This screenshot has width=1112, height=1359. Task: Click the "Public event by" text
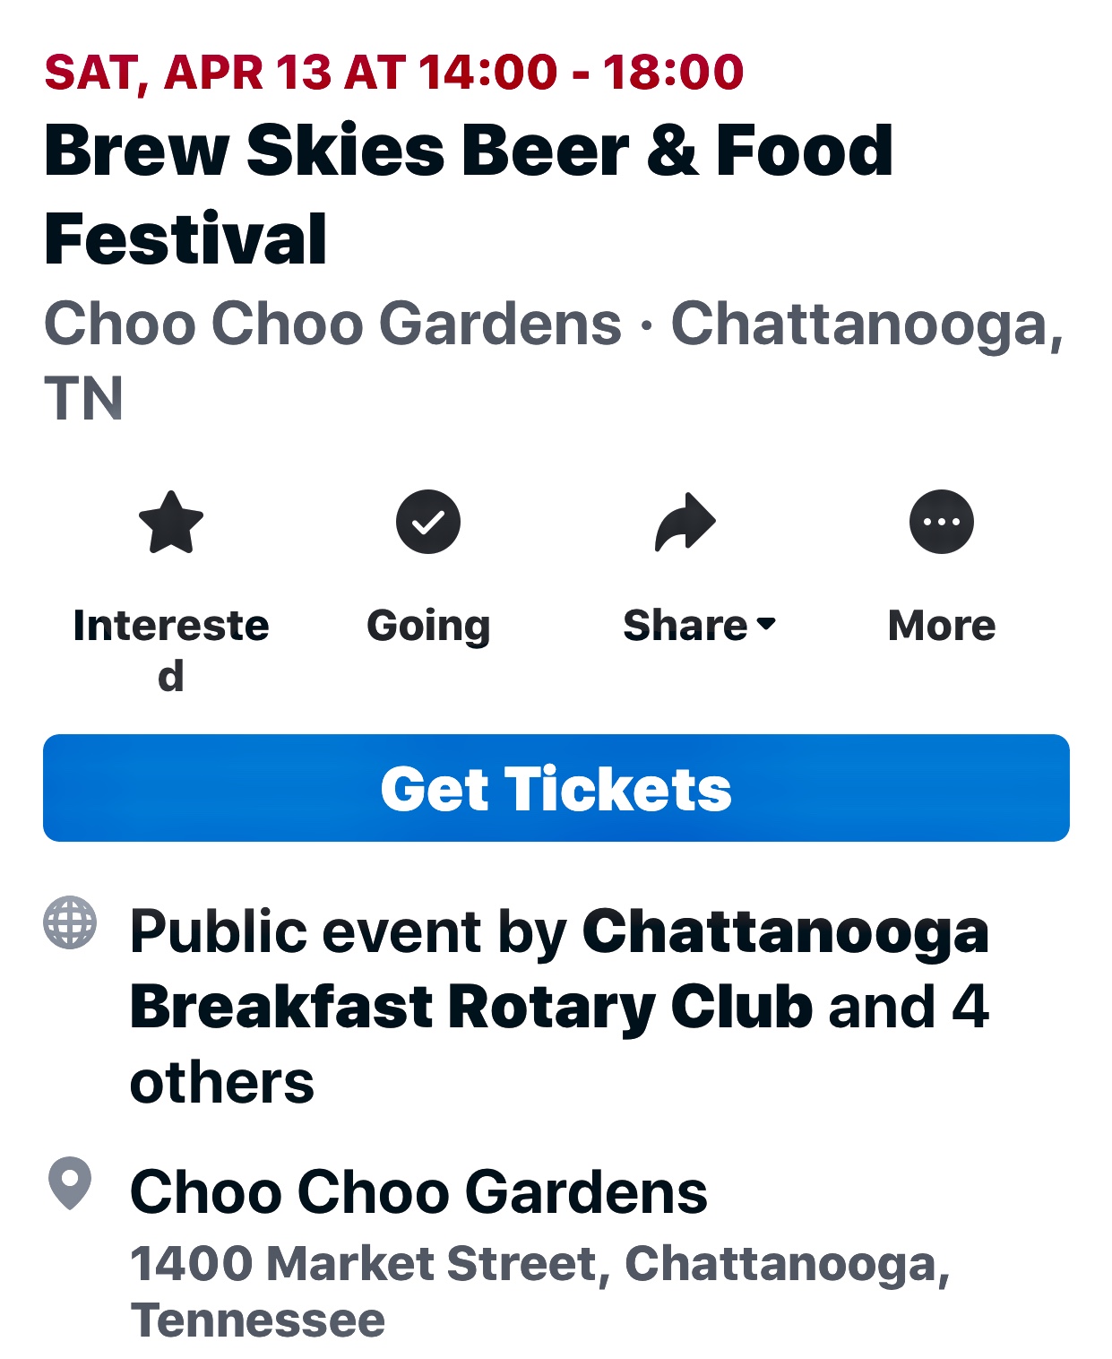point(349,931)
